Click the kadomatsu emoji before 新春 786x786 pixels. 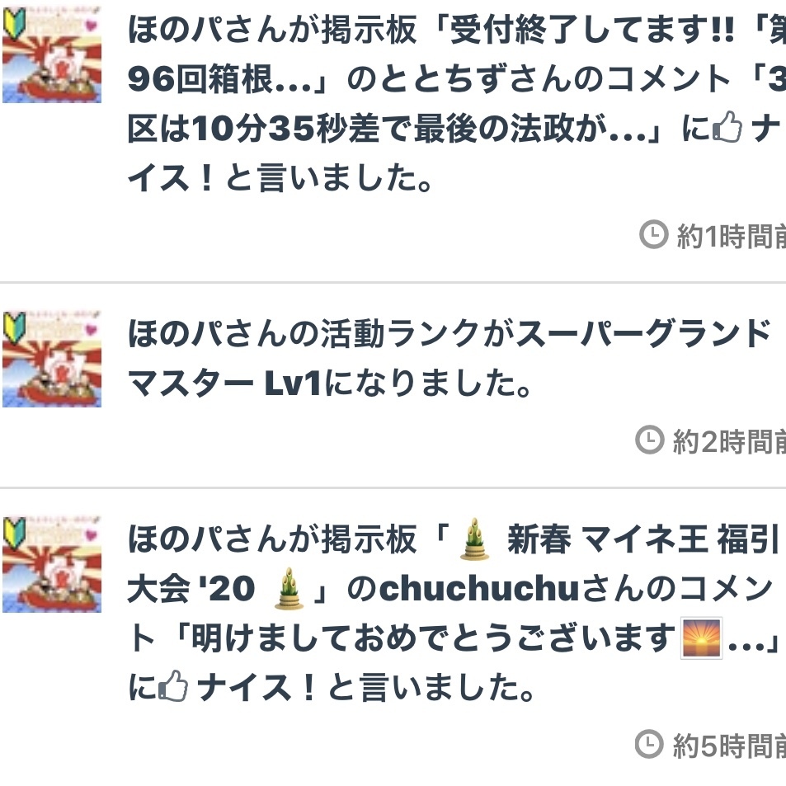coord(474,539)
